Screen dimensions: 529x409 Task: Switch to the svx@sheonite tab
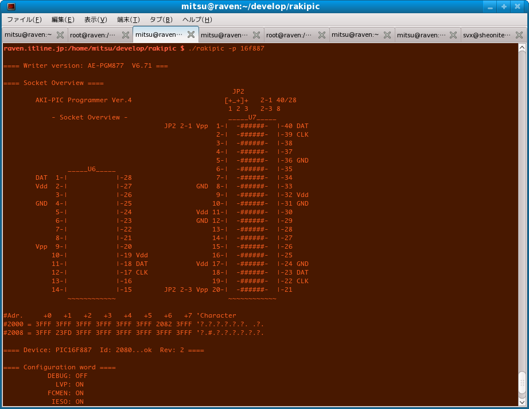coord(487,35)
